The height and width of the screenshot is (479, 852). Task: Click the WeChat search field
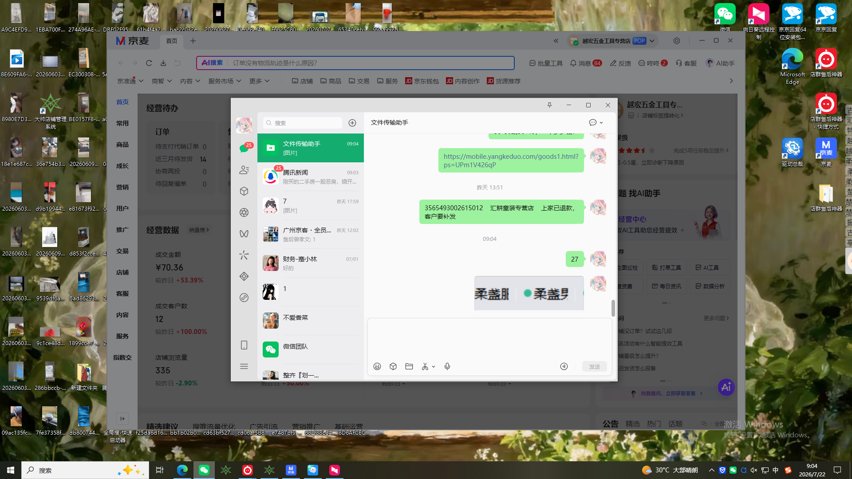pyautogui.click(x=302, y=123)
